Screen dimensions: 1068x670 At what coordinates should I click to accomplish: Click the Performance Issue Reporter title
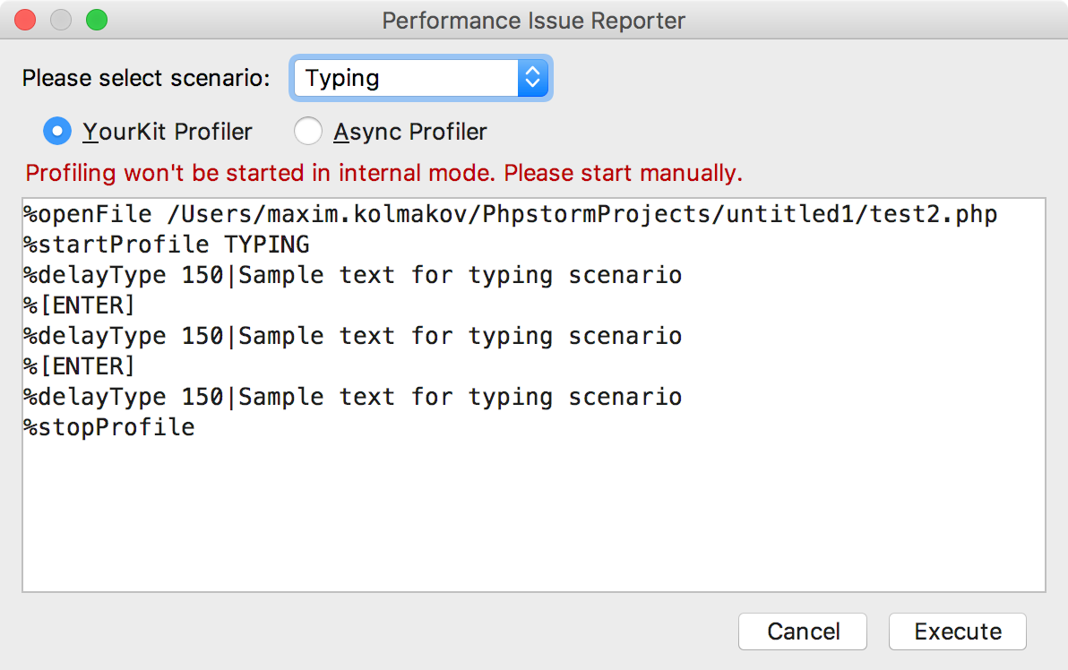[x=533, y=21]
